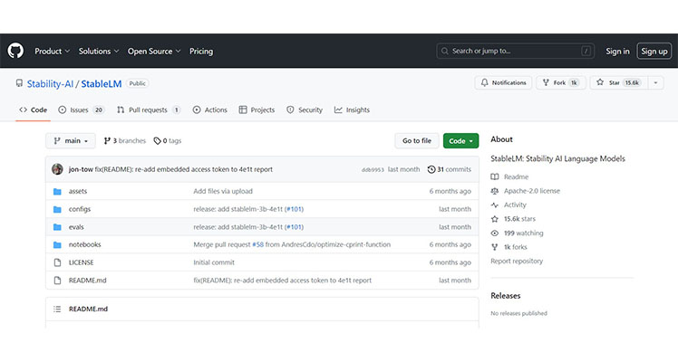Click the GitHub logo icon
The height and width of the screenshot is (362, 678).
coord(15,51)
